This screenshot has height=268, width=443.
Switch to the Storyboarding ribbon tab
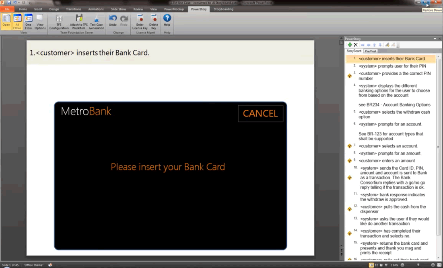223,9
